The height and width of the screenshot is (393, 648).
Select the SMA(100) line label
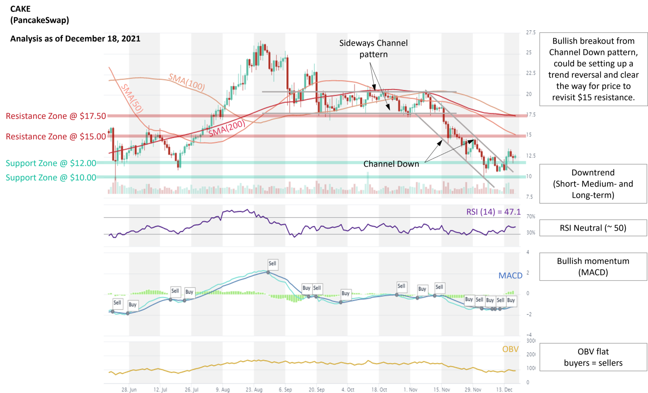pyautogui.click(x=186, y=82)
